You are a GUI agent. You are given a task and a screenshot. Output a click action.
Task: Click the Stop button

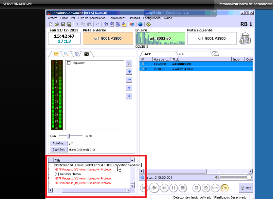coord(182,188)
